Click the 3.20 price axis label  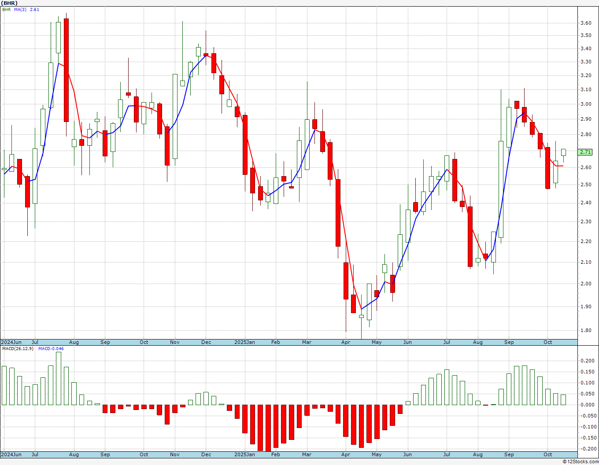pyautogui.click(x=586, y=75)
